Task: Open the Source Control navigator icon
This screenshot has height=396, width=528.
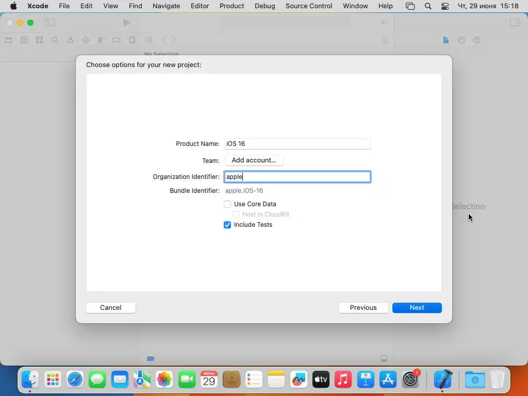Action: [24, 40]
